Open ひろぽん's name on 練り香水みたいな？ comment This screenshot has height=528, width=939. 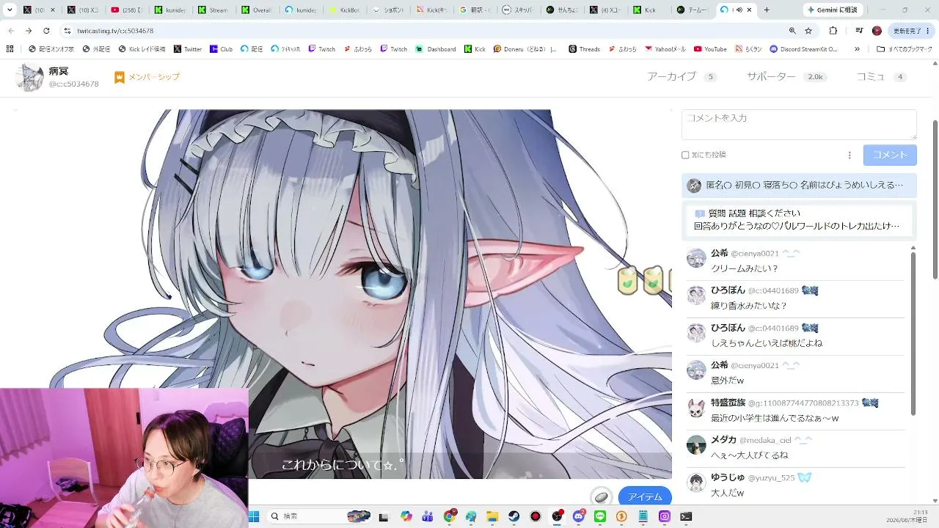click(x=728, y=290)
